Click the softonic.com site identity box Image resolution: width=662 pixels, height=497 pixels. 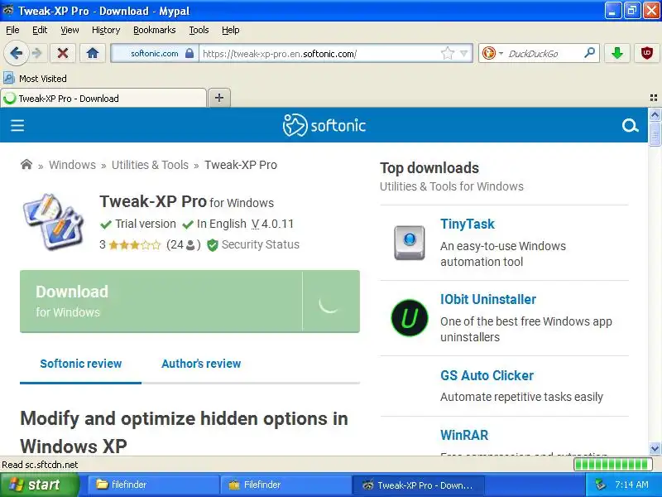coord(155,53)
